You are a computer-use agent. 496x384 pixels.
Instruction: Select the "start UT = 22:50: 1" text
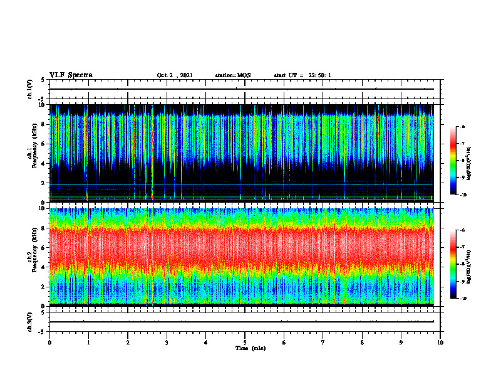(x=302, y=75)
